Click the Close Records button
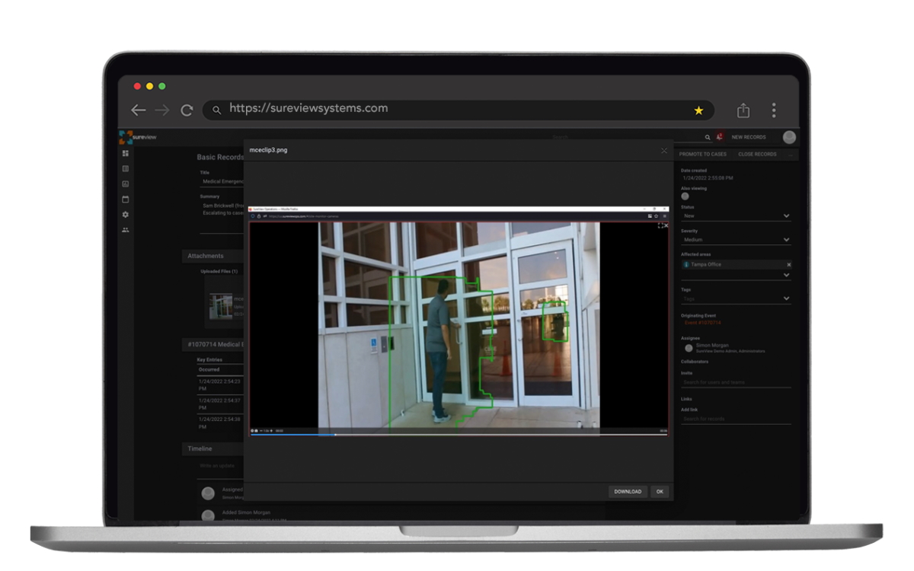Screen dimensions: 914x571 (757, 154)
